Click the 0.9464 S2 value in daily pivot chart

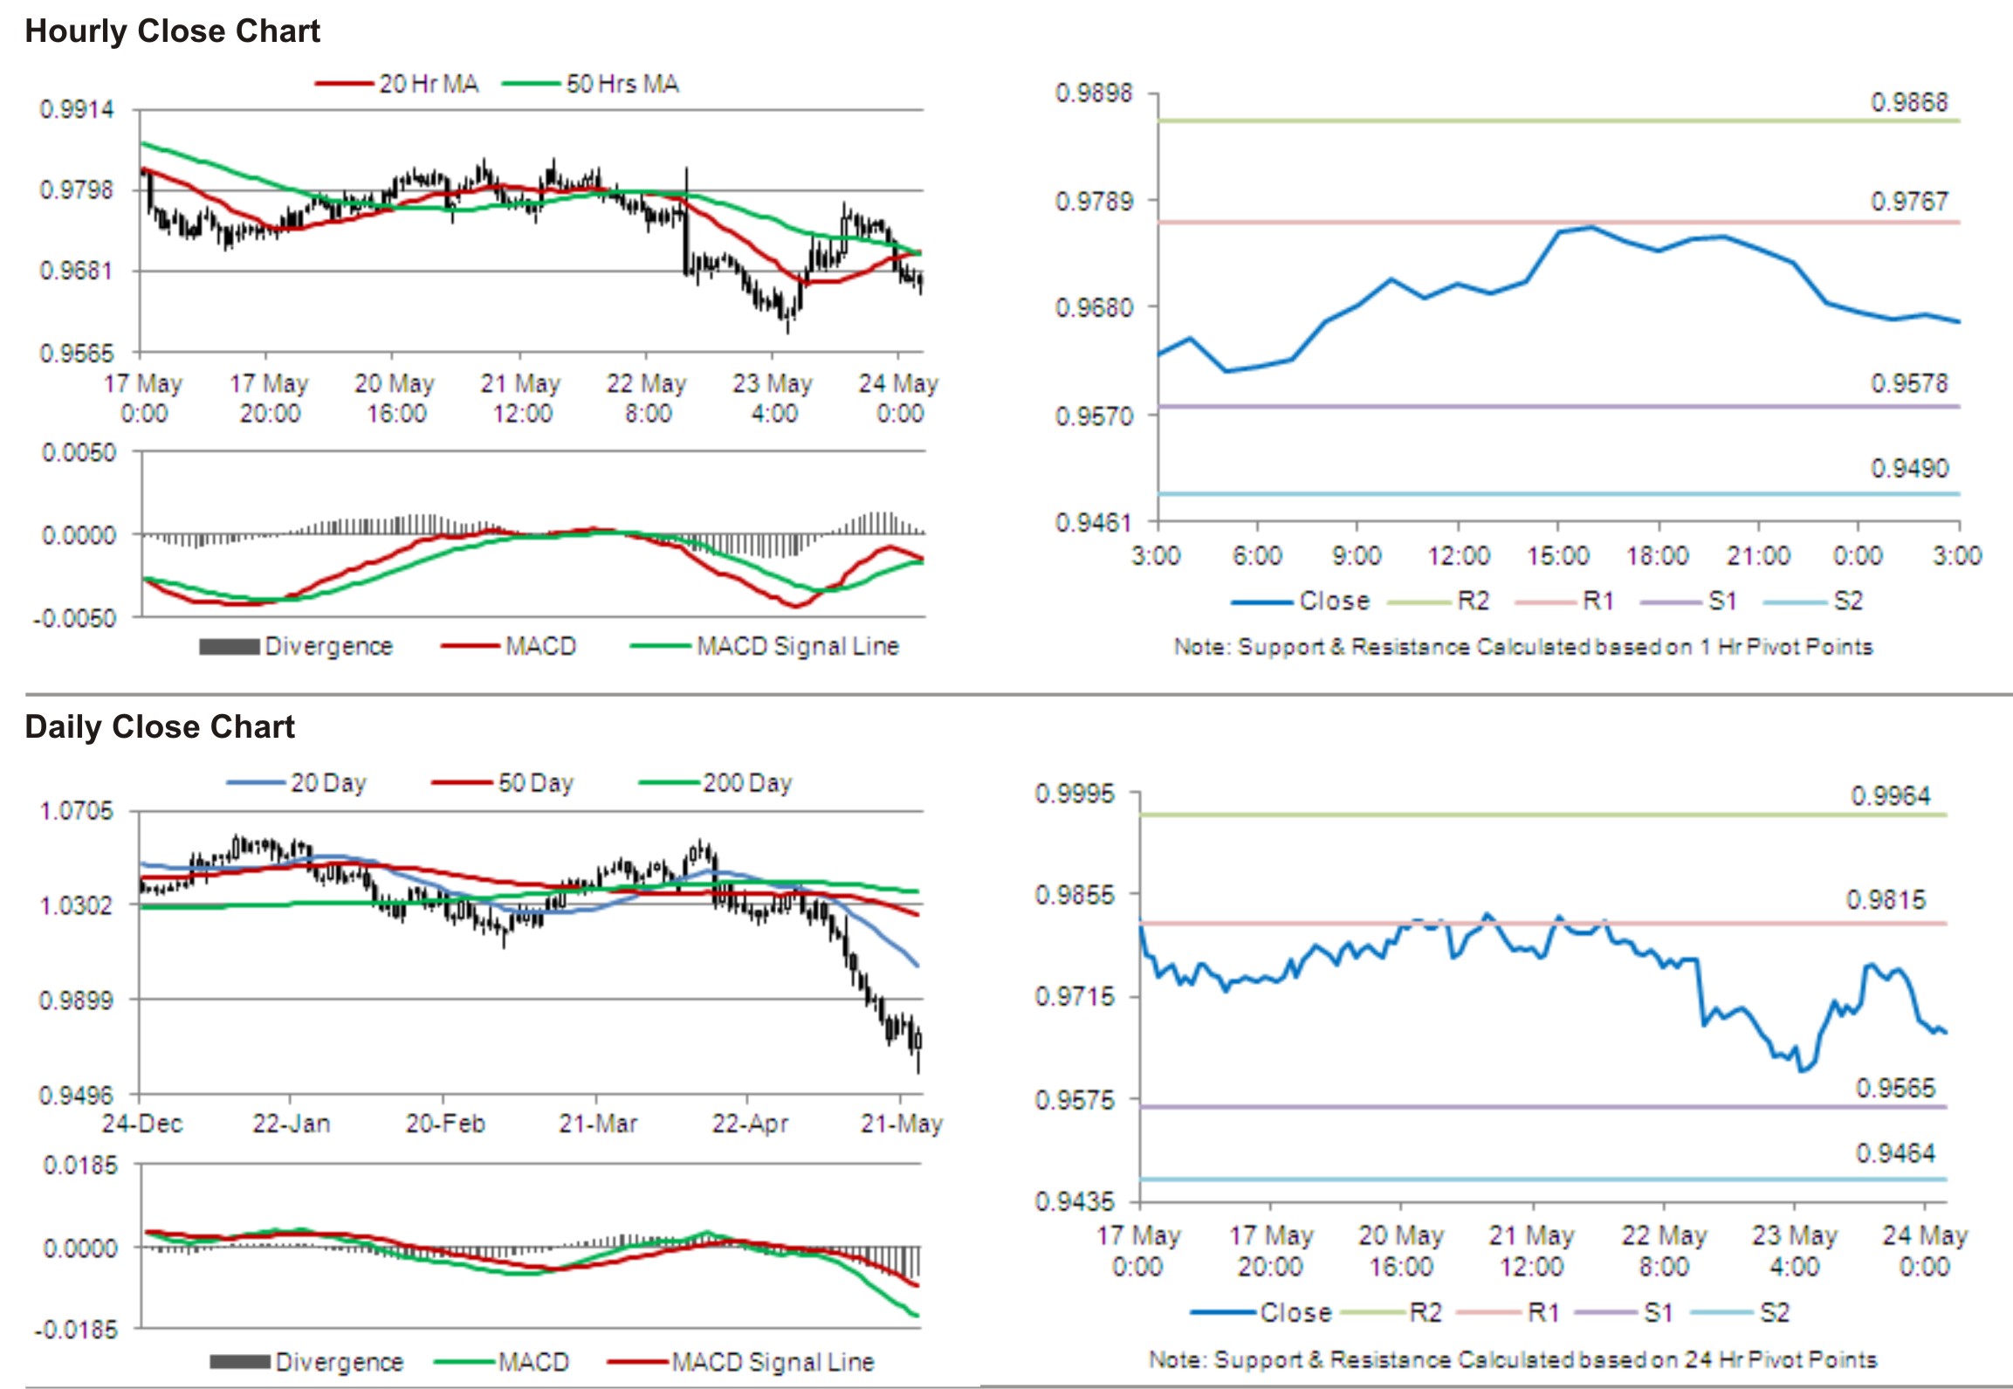click(x=1895, y=1153)
